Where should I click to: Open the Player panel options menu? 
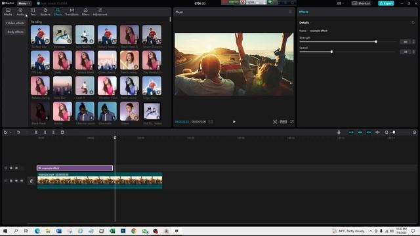pos(290,12)
